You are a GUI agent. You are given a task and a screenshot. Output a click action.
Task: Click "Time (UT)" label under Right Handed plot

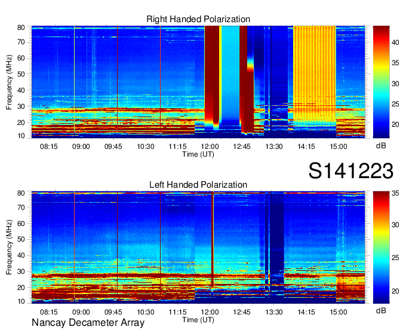click(198, 154)
